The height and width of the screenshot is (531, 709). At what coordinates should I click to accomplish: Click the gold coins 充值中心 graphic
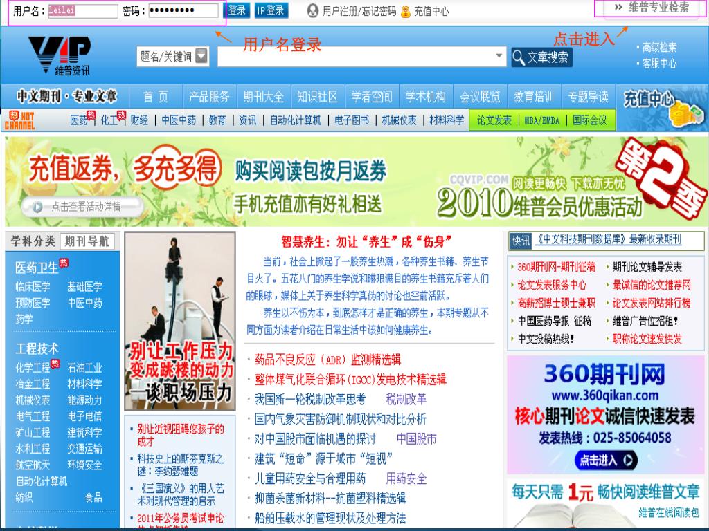[x=688, y=114]
